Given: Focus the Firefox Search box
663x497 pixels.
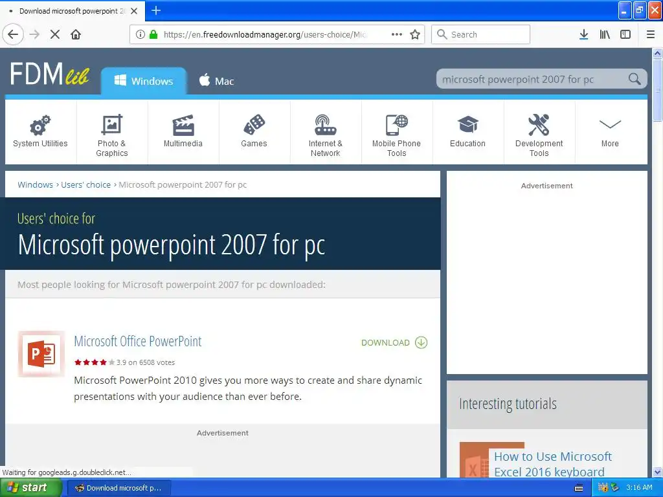Looking at the screenshot, I should point(481,34).
